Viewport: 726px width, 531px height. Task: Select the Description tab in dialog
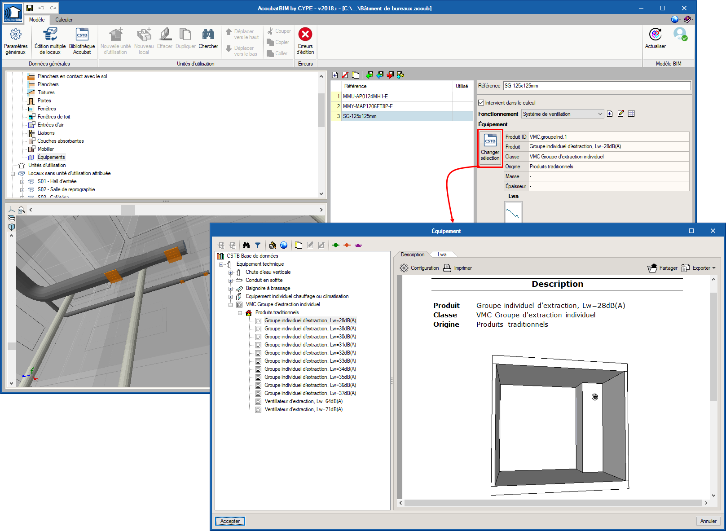(x=412, y=255)
